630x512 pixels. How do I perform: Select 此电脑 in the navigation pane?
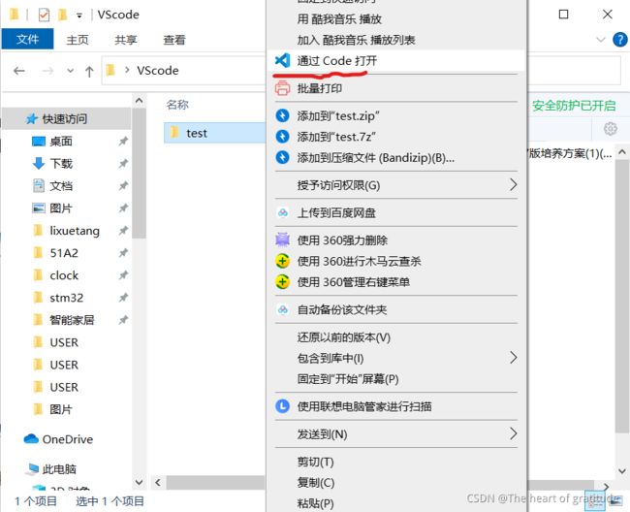coord(59,469)
